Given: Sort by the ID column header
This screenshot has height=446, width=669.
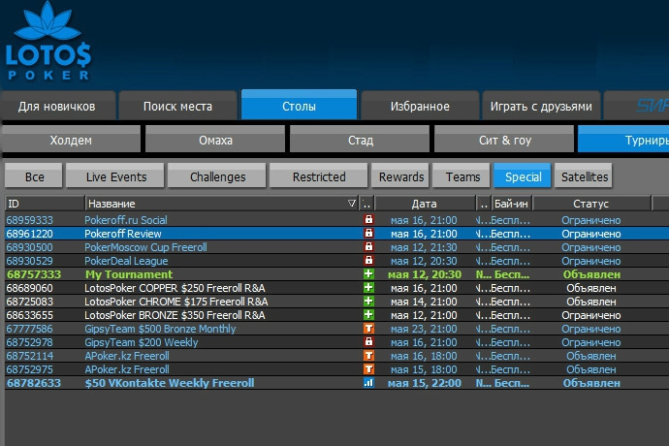Looking at the screenshot, I should 45,204.
